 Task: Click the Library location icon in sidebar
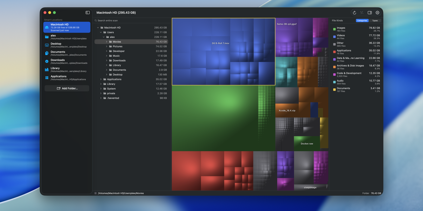(47, 70)
